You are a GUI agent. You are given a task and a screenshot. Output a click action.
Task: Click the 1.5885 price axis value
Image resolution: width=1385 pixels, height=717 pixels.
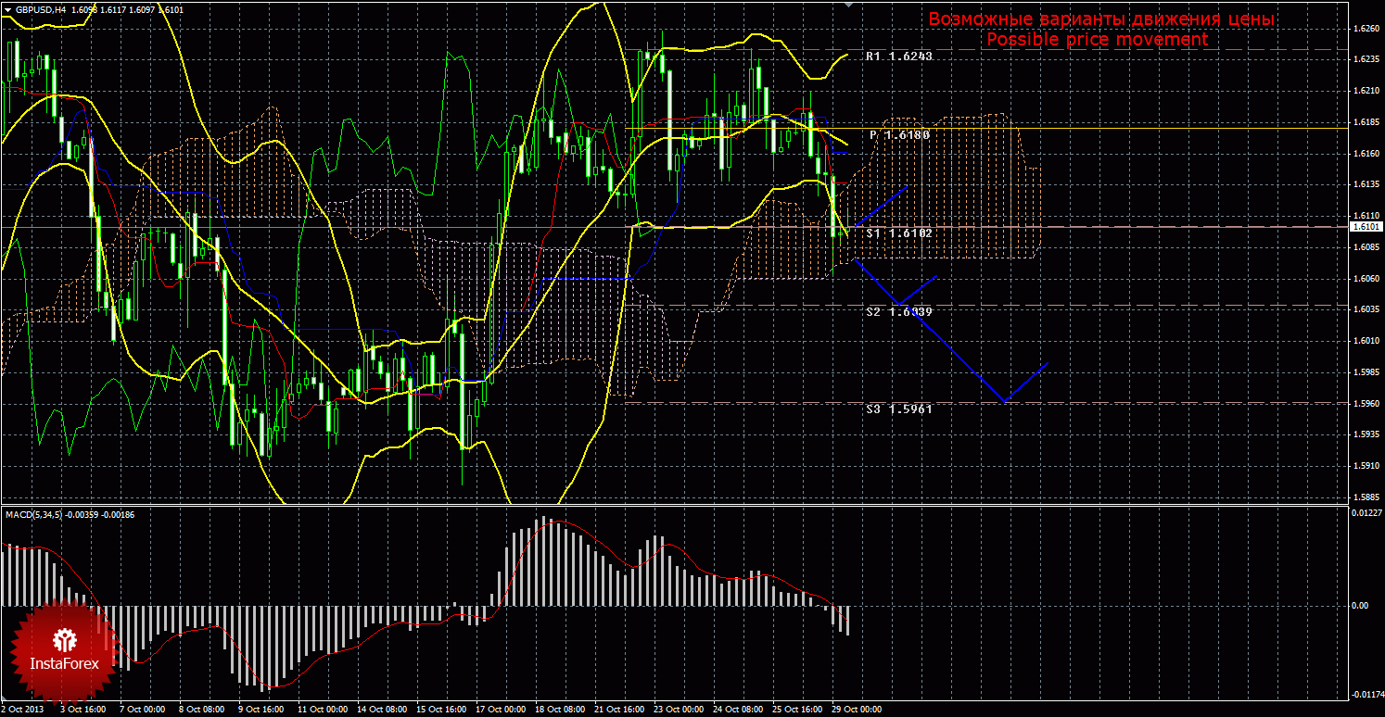point(1366,497)
